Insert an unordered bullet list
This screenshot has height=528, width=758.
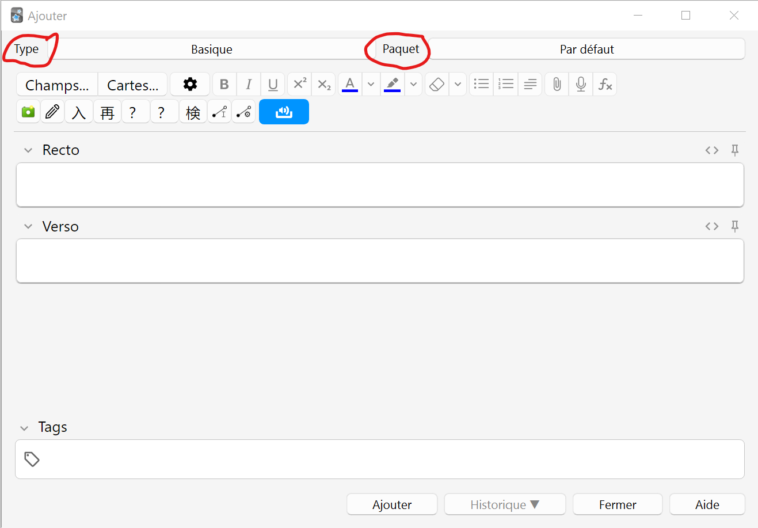coord(482,84)
